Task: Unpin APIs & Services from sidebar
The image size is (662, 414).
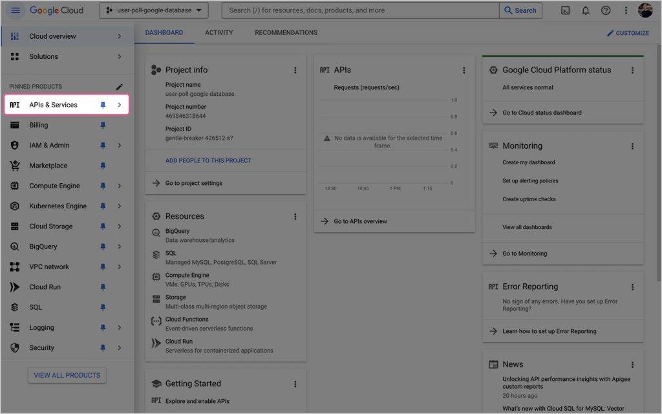Action: [103, 105]
